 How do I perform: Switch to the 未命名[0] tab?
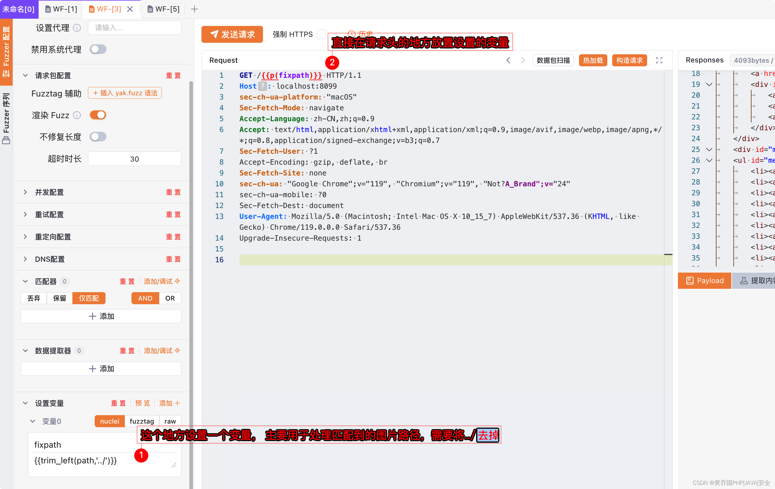click(19, 9)
